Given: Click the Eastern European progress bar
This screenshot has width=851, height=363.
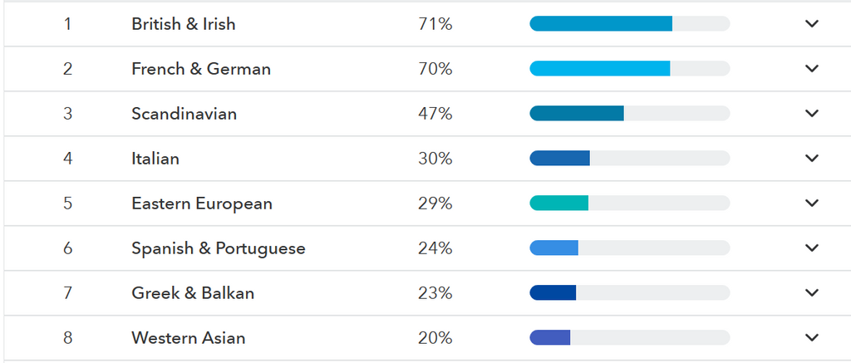Looking at the screenshot, I should click(x=629, y=204).
